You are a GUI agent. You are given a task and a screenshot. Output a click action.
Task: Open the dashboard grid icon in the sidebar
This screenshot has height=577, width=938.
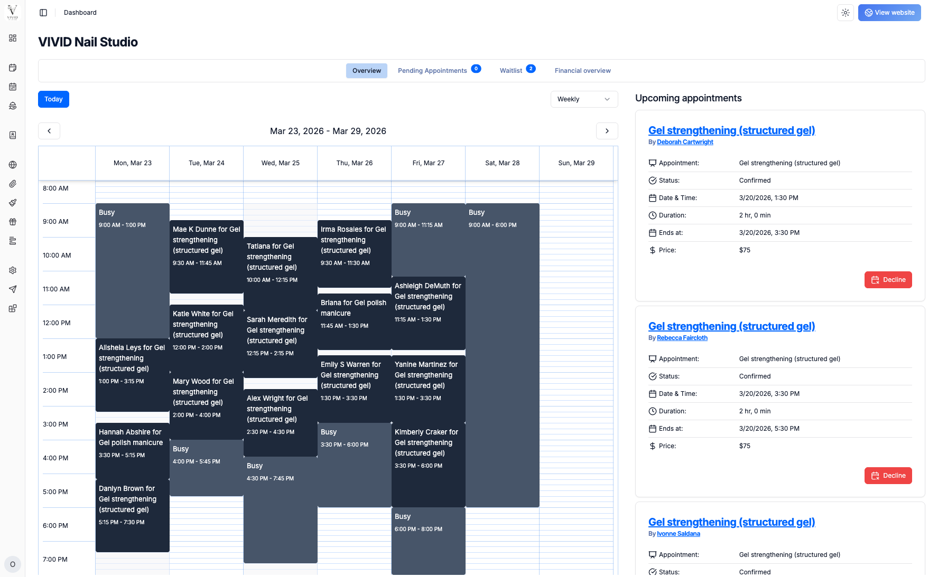pyautogui.click(x=13, y=38)
